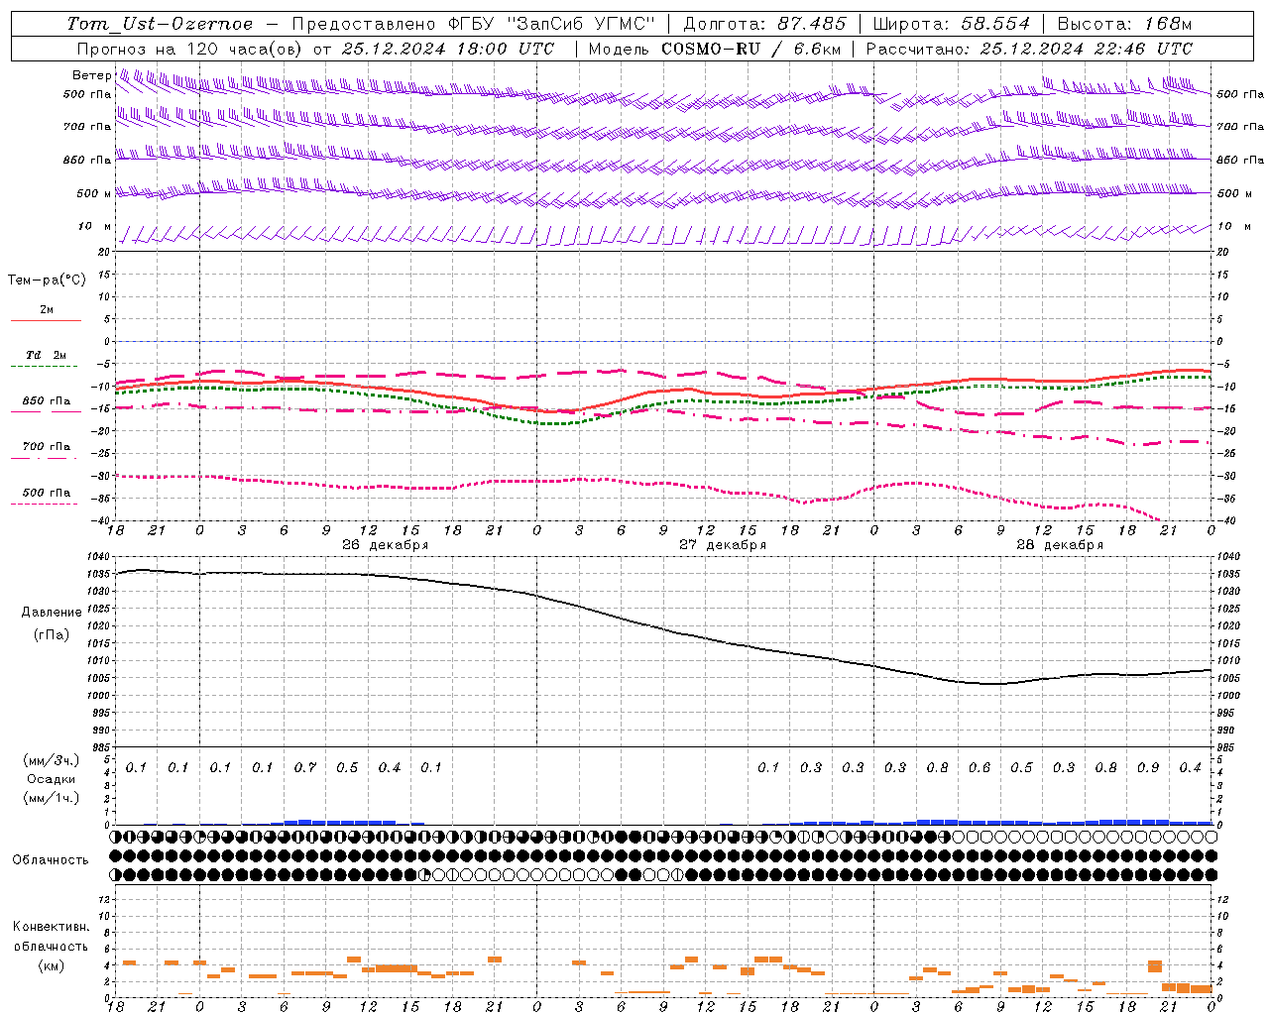
Task: Click the 'Тем-ра(°C)' temperature panel label
Action: click(47, 281)
